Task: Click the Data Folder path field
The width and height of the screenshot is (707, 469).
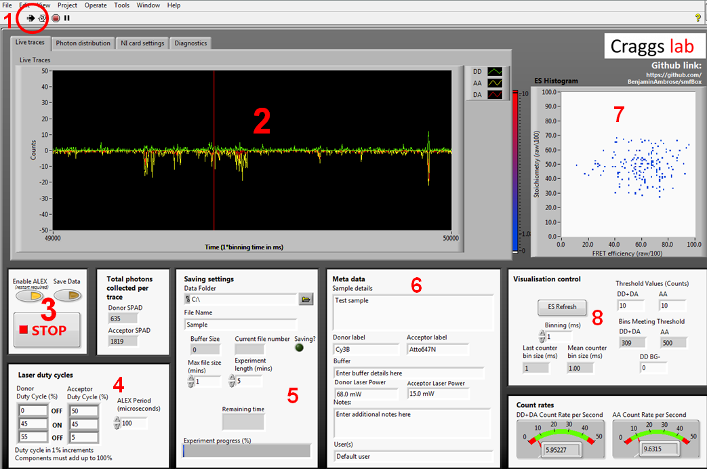Action: coord(241,299)
